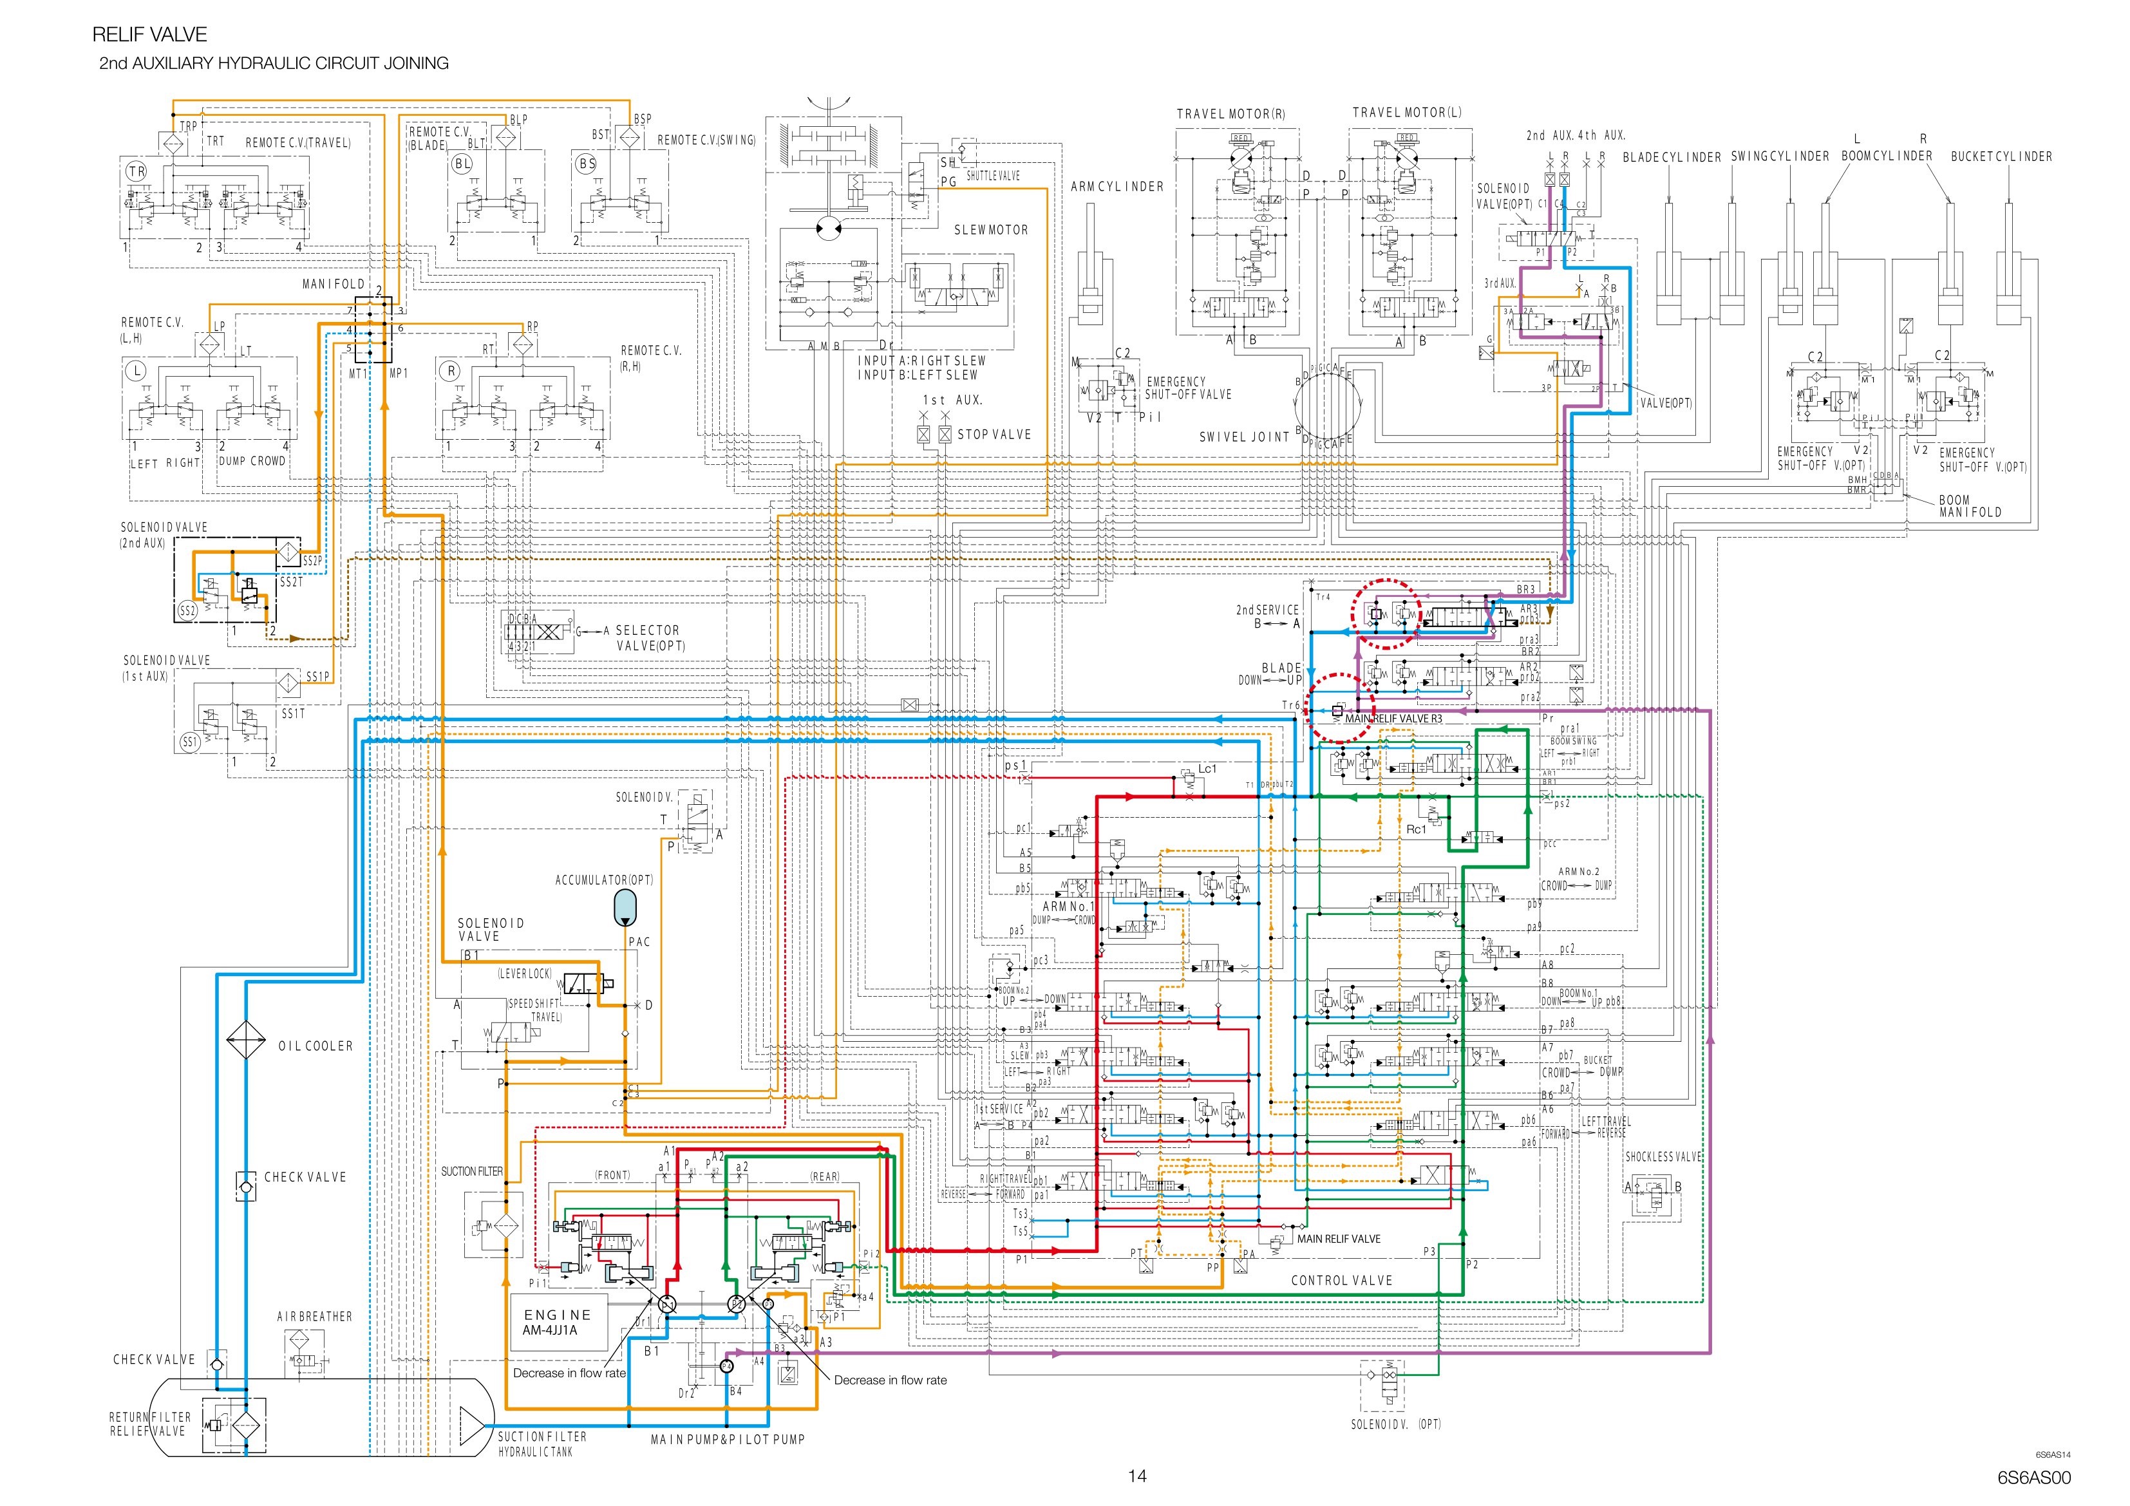Click the manifold block symbol

pos(374,330)
